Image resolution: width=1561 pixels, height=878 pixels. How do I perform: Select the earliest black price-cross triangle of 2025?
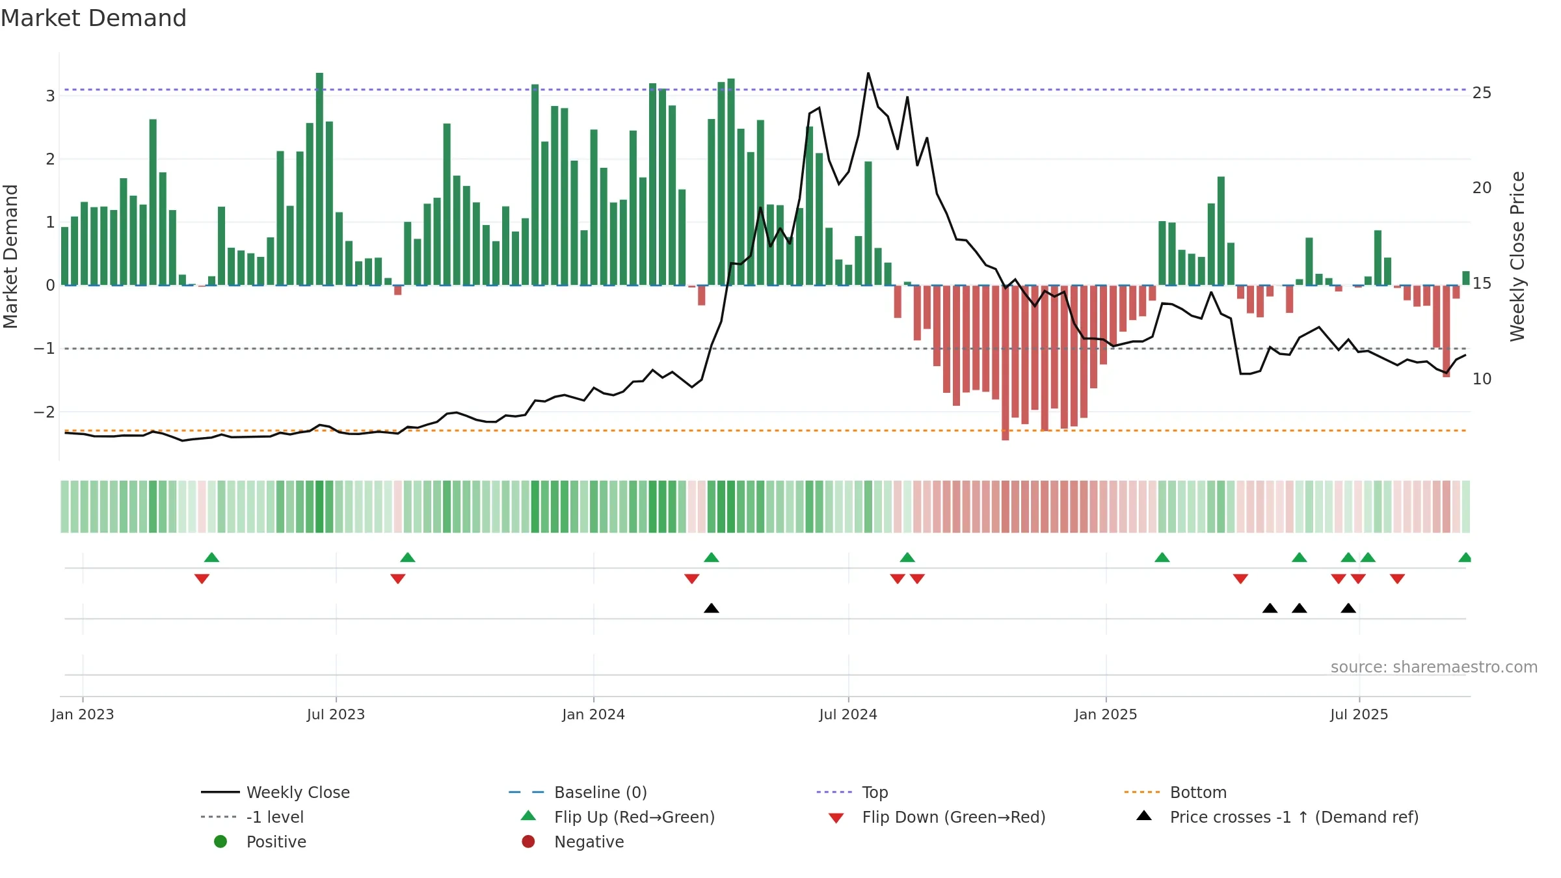pyautogui.click(x=1270, y=608)
